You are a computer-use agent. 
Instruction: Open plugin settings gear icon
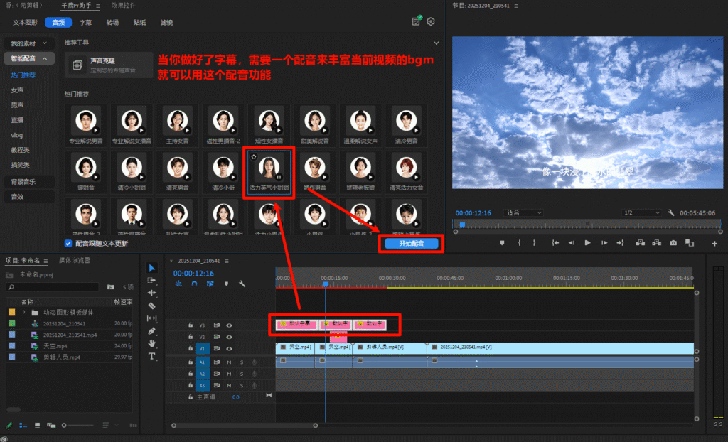430,22
